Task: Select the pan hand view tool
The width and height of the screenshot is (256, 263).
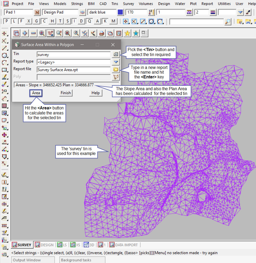Action: pyautogui.click(x=50, y=33)
